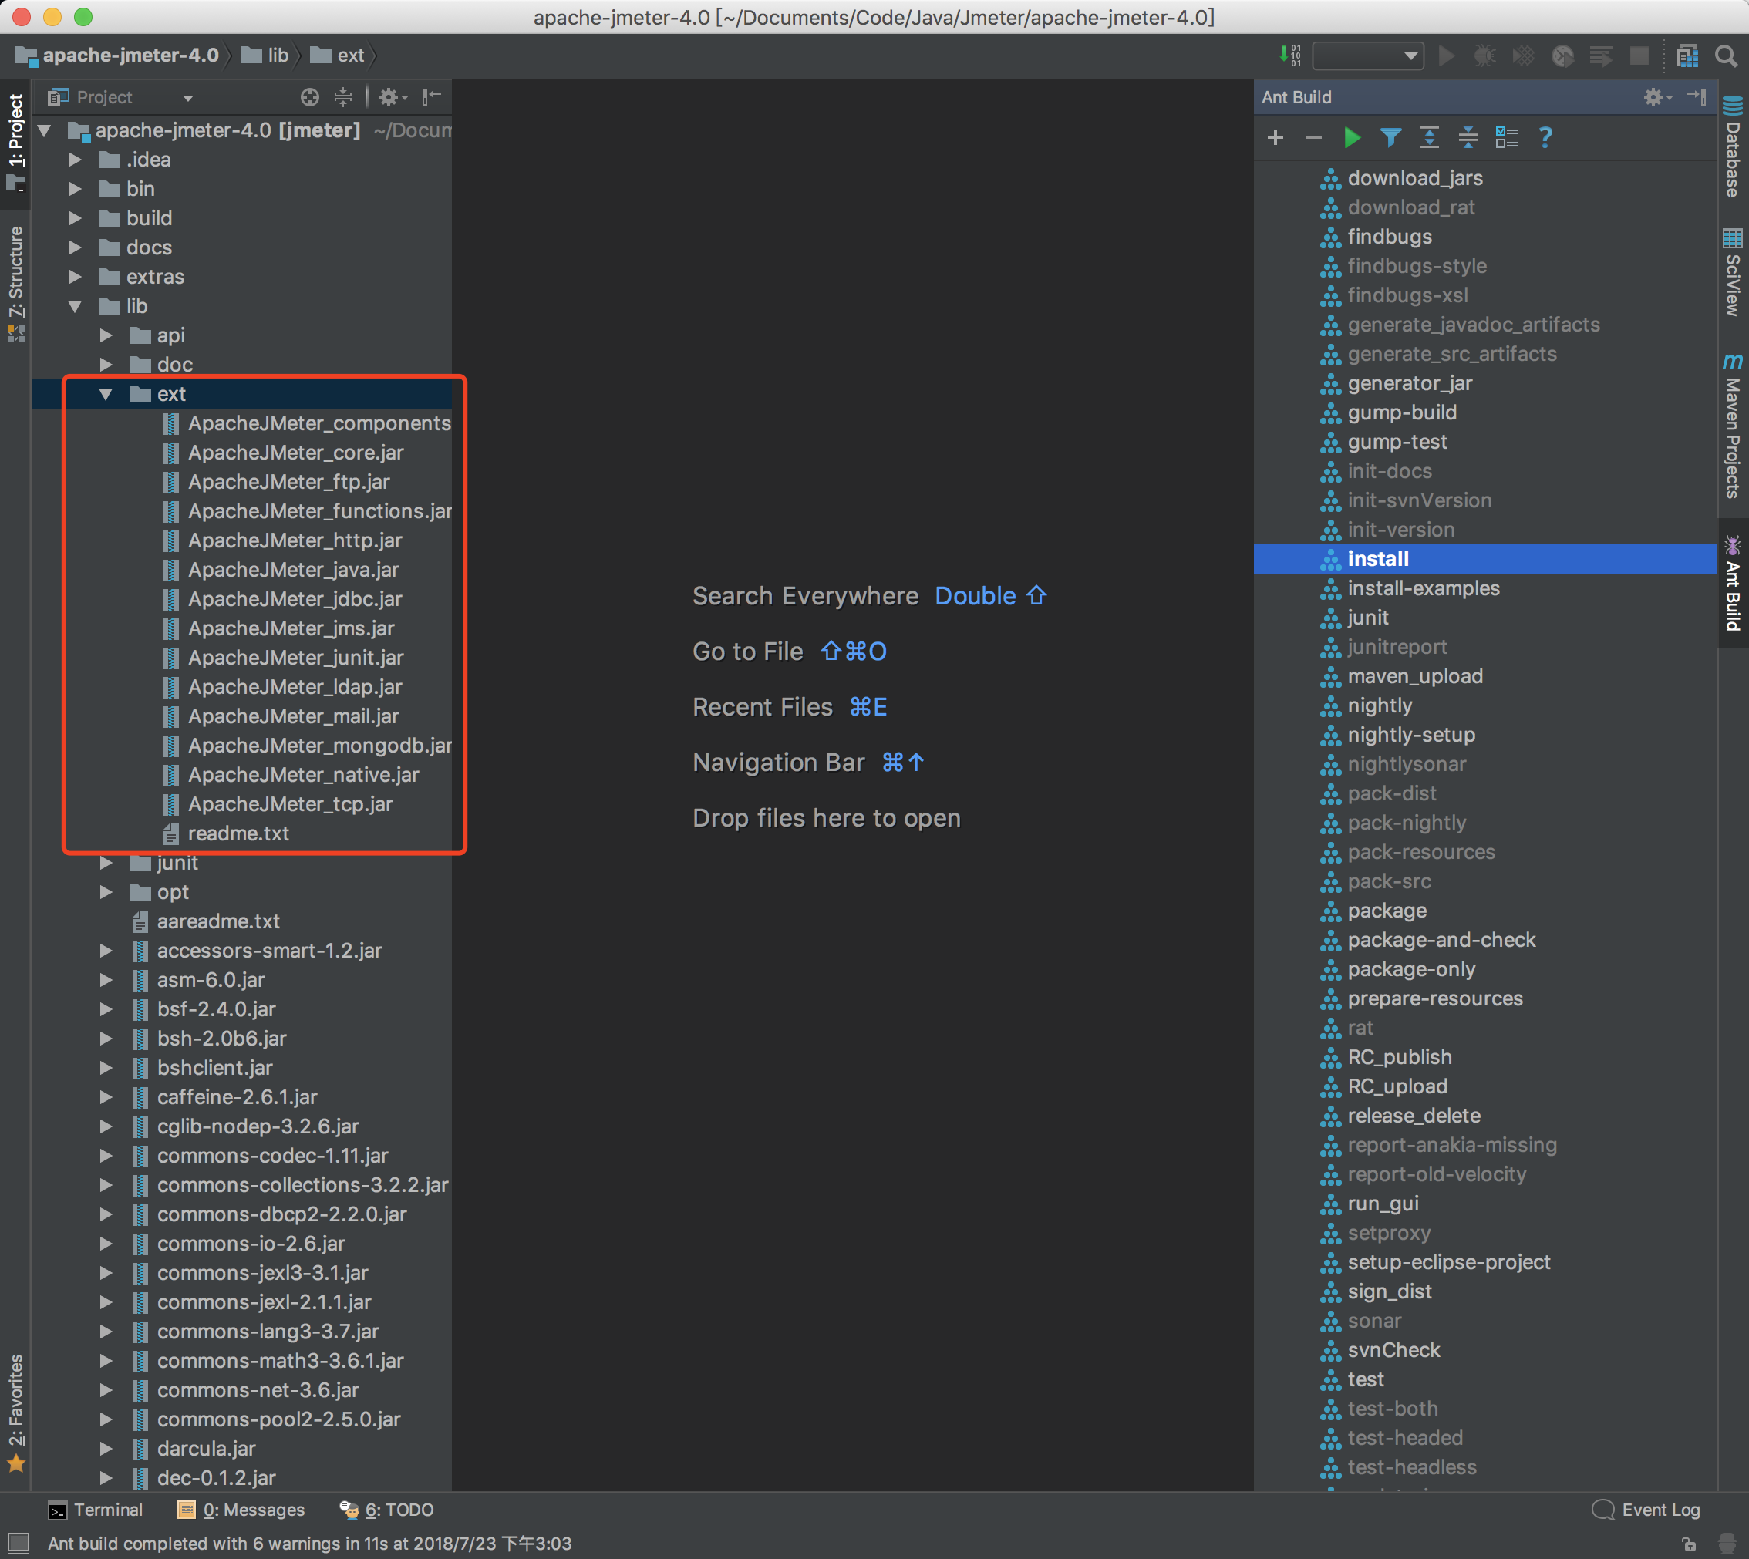Viewport: 1749px width, 1559px height.
Task: Click the build status message text
Action: tap(309, 1544)
